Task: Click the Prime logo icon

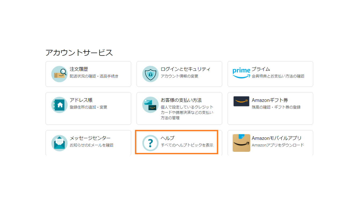Action: click(x=241, y=73)
